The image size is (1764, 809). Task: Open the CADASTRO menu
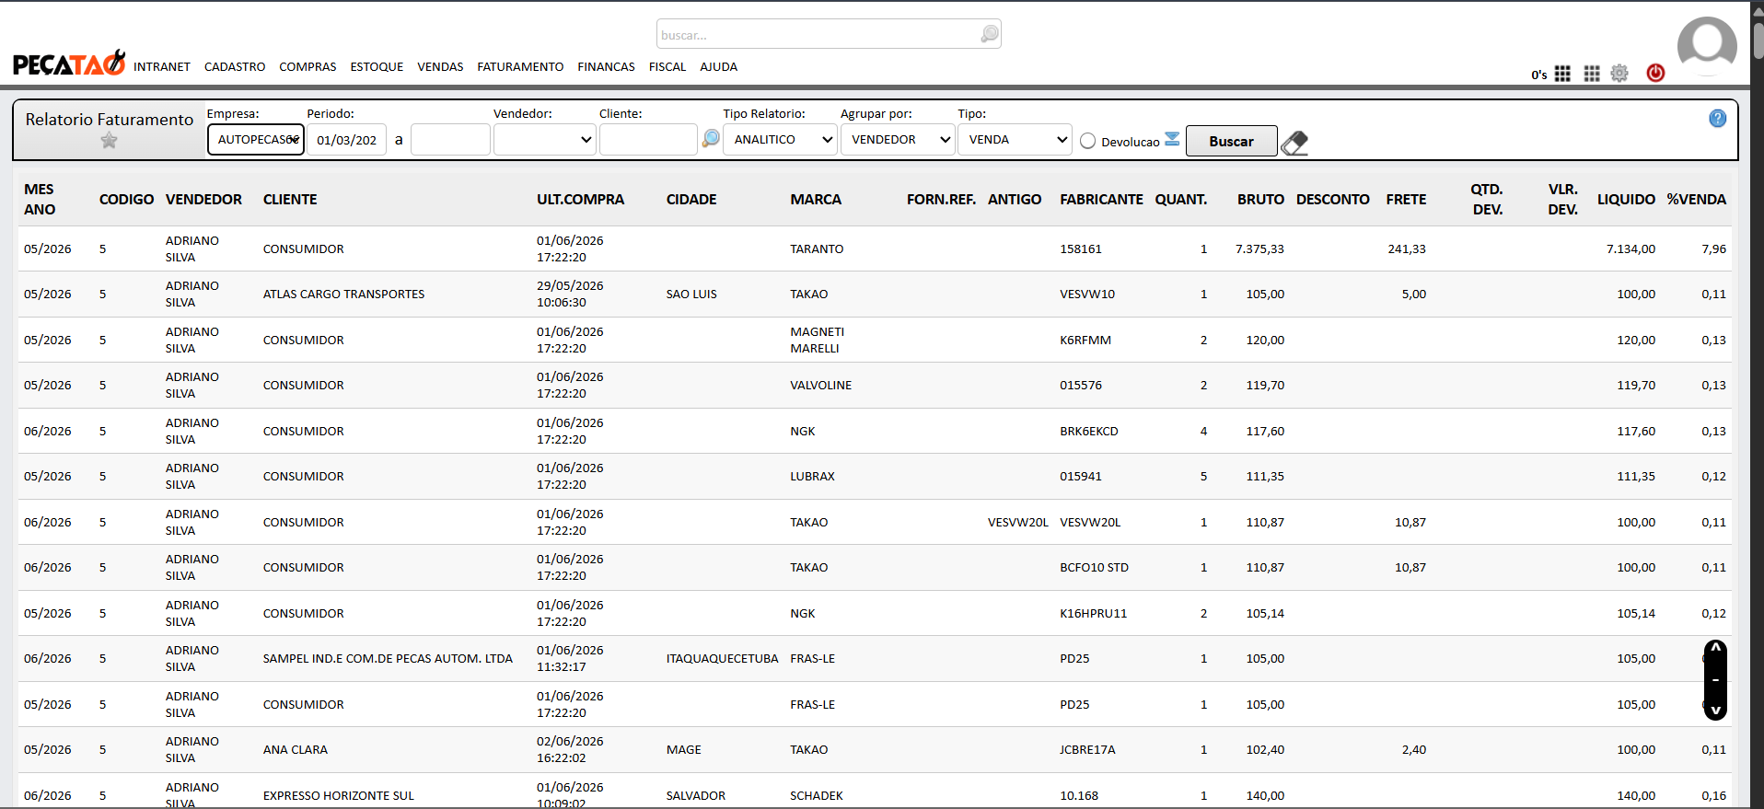coord(235,67)
